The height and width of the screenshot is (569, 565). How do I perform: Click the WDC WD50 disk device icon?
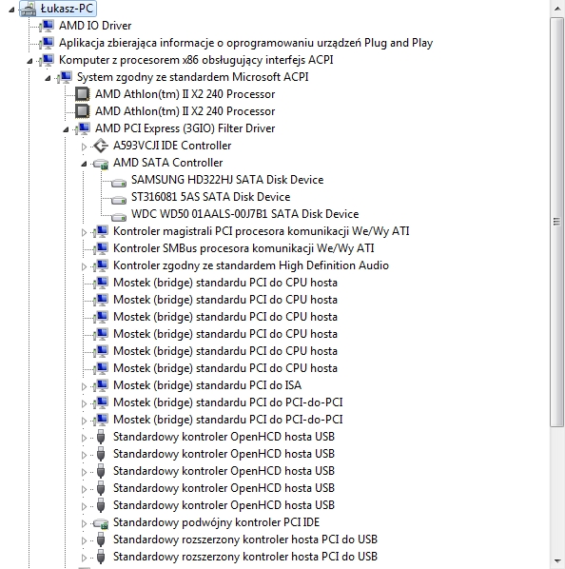point(119,216)
